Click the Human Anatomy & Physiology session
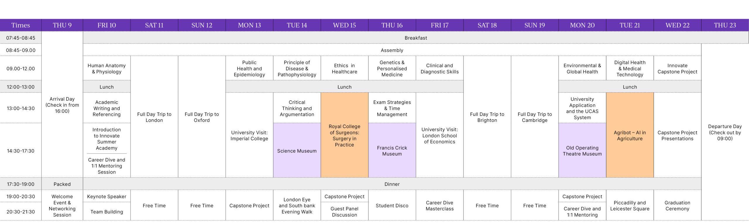The height and width of the screenshot is (224, 749). pyautogui.click(x=106, y=69)
